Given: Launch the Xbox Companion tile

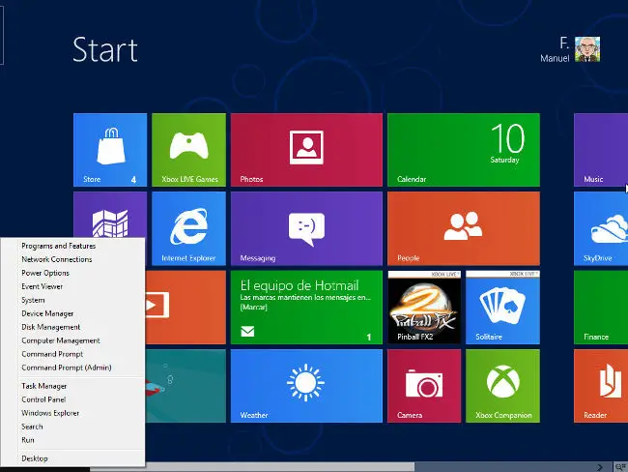Looking at the screenshot, I should pyautogui.click(x=502, y=386).
